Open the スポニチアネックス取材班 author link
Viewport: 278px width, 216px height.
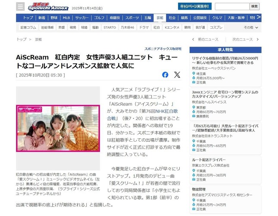click(x=163, y=49)
